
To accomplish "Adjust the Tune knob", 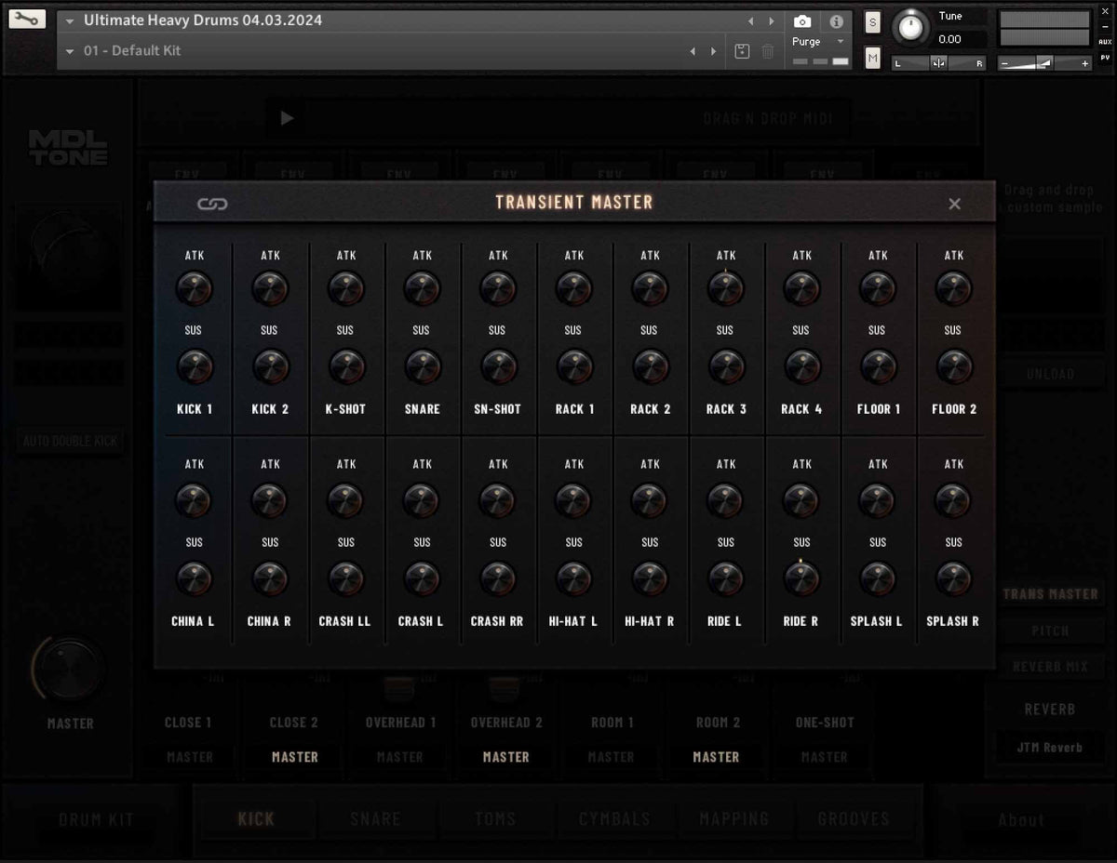I will (910, 28).
